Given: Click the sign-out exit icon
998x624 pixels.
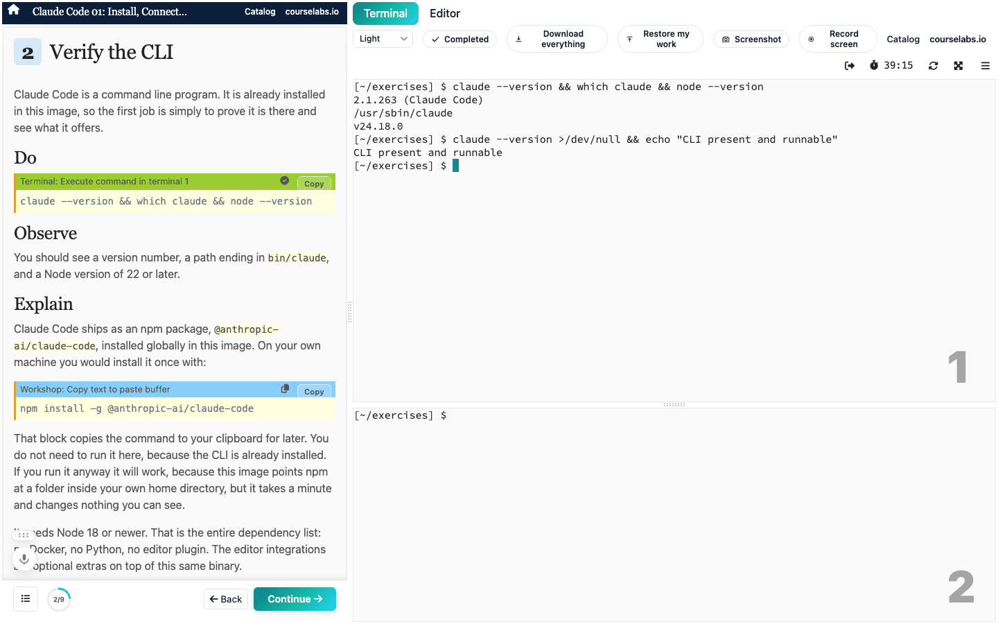Looking at the screenshot, I should click(850, 65).
